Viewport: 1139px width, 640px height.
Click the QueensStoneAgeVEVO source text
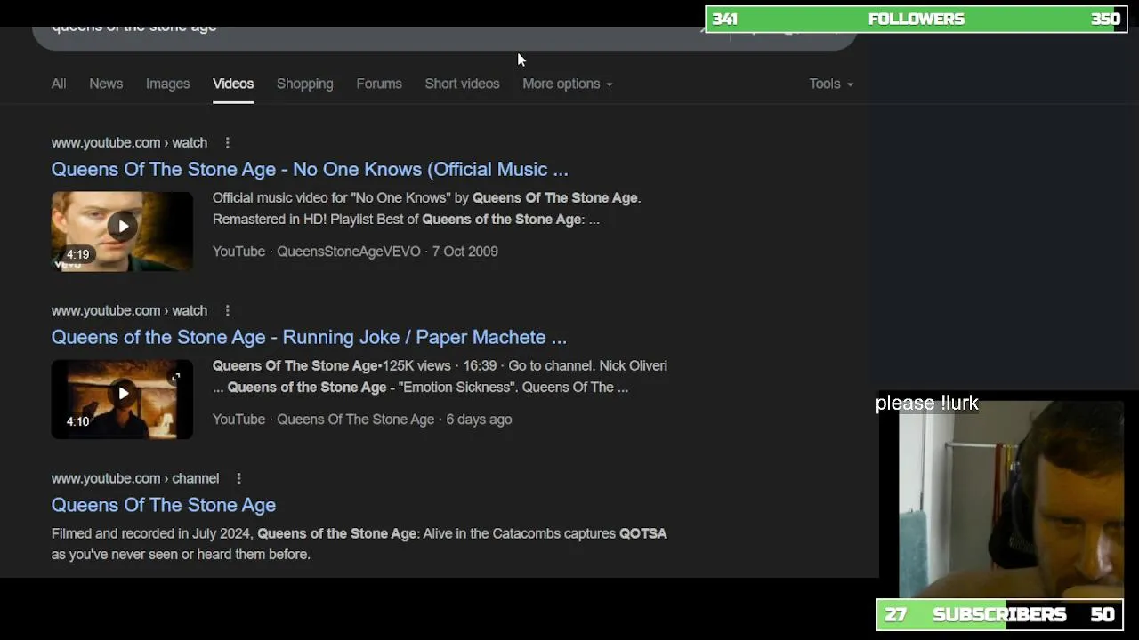pos(349,252)
